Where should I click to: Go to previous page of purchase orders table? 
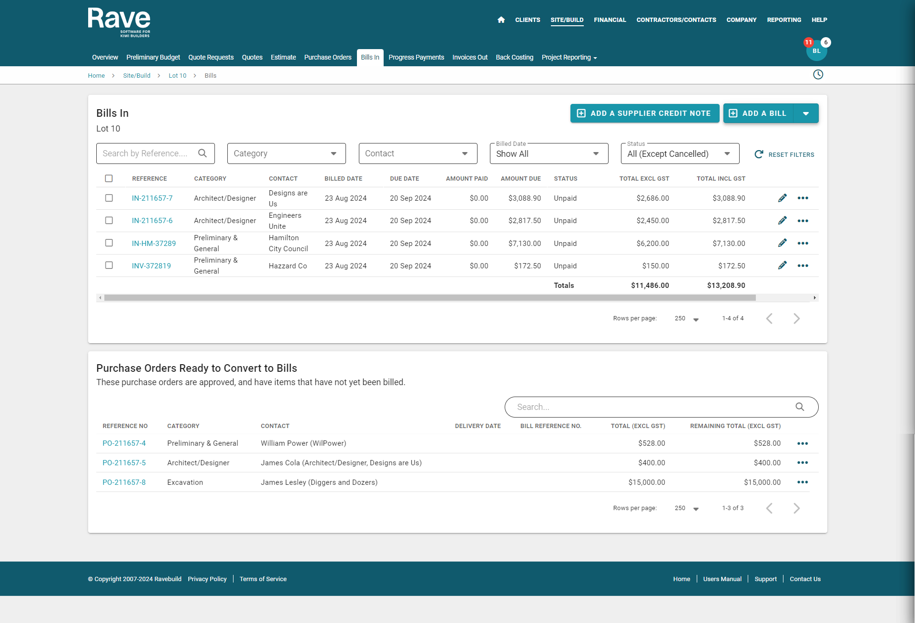[769, 508]
